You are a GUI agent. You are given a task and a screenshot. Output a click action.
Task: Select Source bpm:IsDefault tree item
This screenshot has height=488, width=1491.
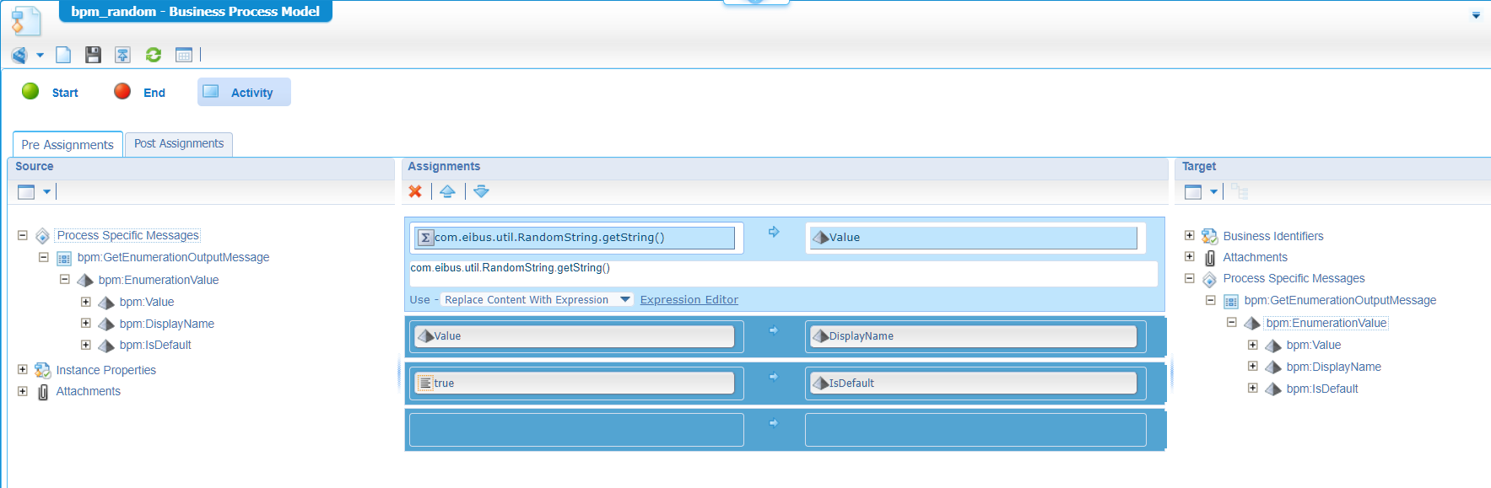155,345
